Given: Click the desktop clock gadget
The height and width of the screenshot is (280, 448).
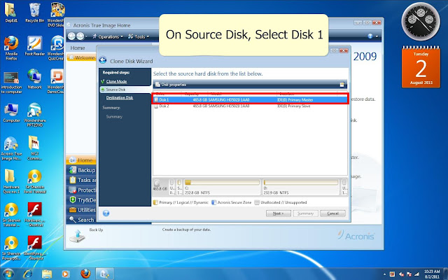Looking at the screenshot, I should [x=421, y=22].
